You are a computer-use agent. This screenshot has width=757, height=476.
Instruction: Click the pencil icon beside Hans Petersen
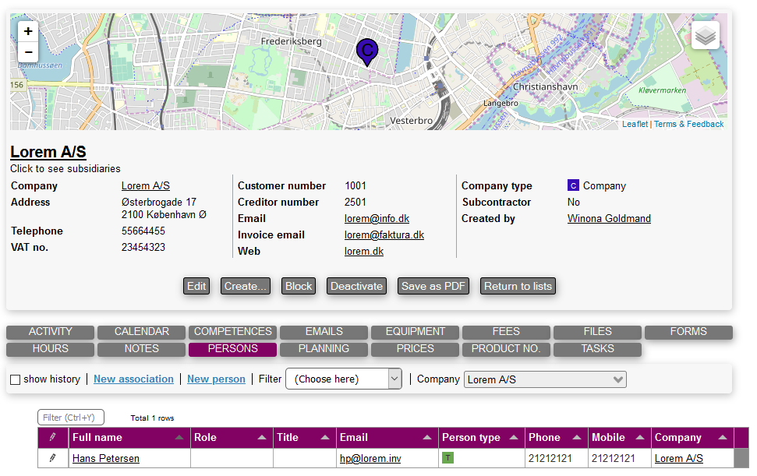[x=53, y=459]
